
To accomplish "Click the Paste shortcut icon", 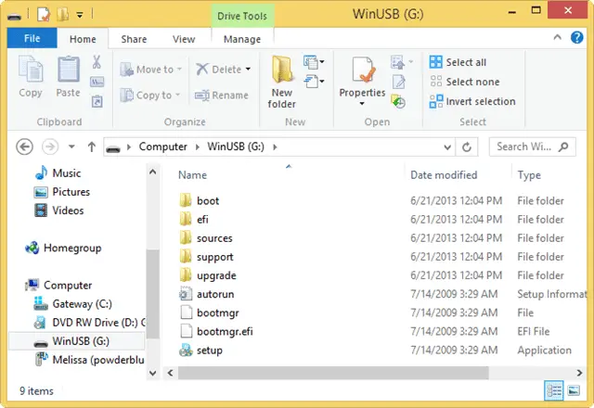I will tap(97, 101).
